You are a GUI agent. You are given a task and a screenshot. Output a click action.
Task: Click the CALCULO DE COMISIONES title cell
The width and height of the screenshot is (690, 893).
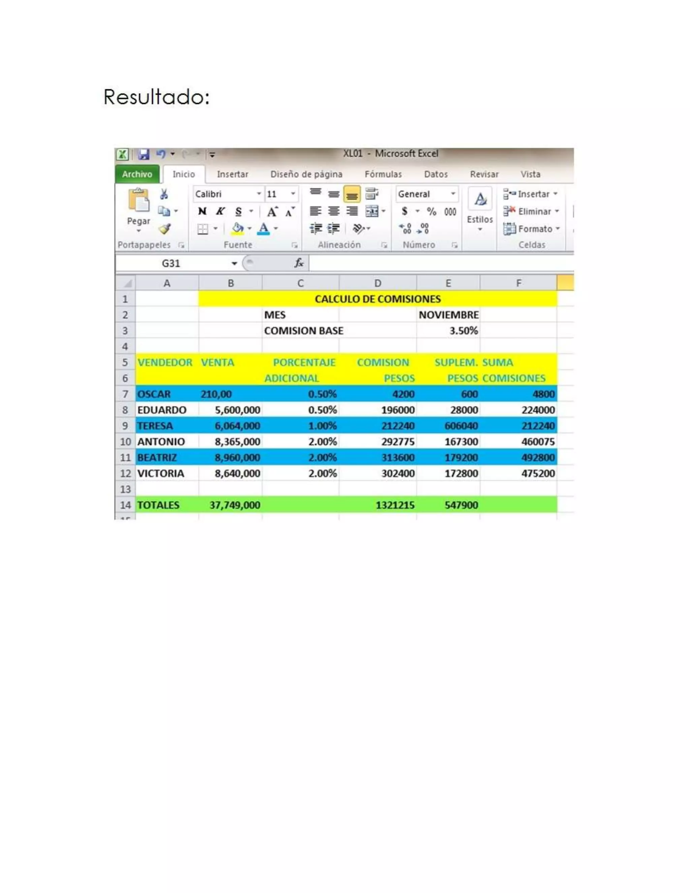pos(378,299)
